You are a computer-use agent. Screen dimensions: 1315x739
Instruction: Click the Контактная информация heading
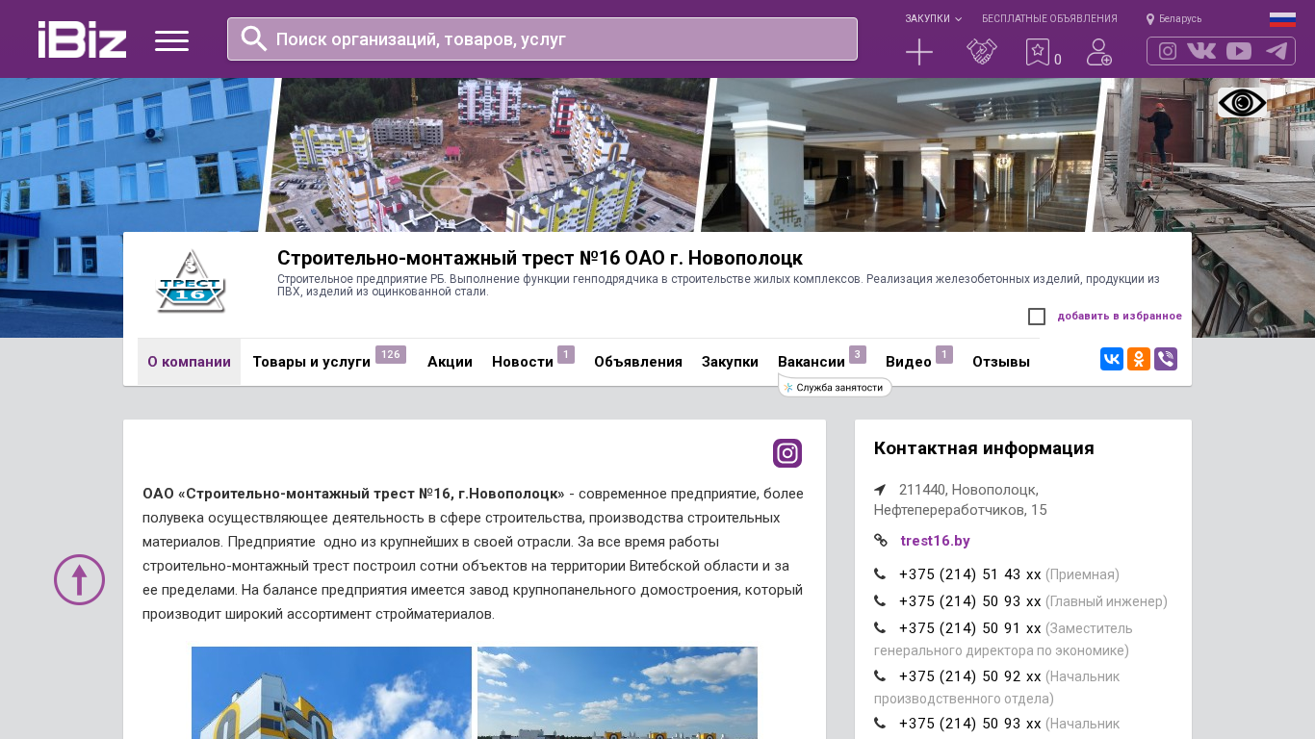984,448
